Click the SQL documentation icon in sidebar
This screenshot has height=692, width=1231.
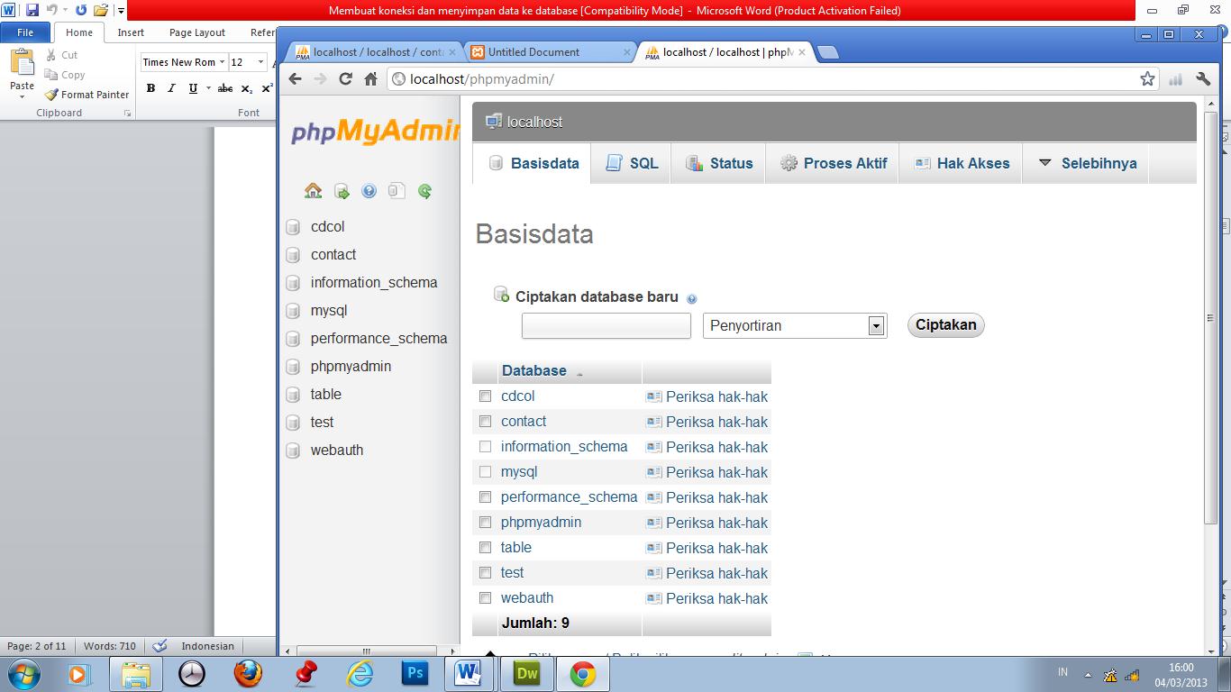[397, 191]
